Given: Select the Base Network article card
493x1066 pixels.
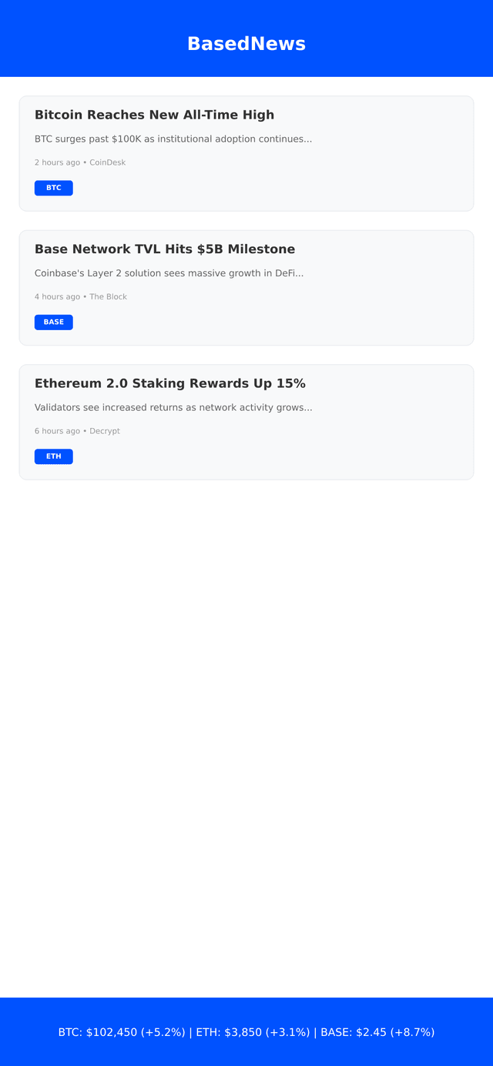Looking at the screenshot, I should [x=246, y=287].
